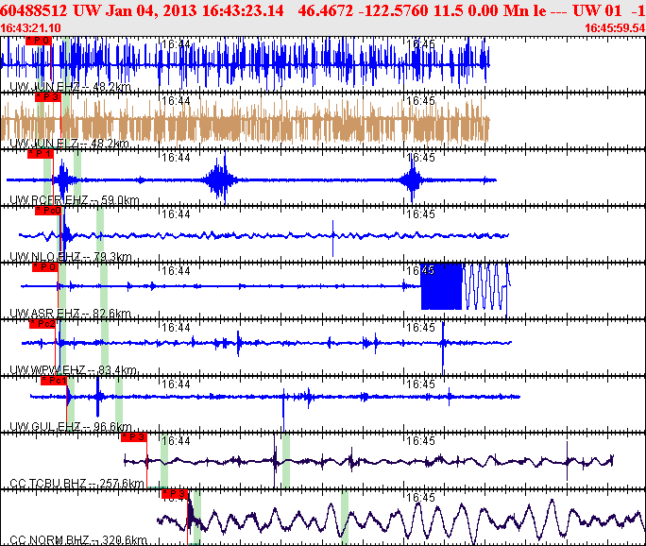
Task: Click the P 1 pick flag on RCFR trace
Action: 40,153
